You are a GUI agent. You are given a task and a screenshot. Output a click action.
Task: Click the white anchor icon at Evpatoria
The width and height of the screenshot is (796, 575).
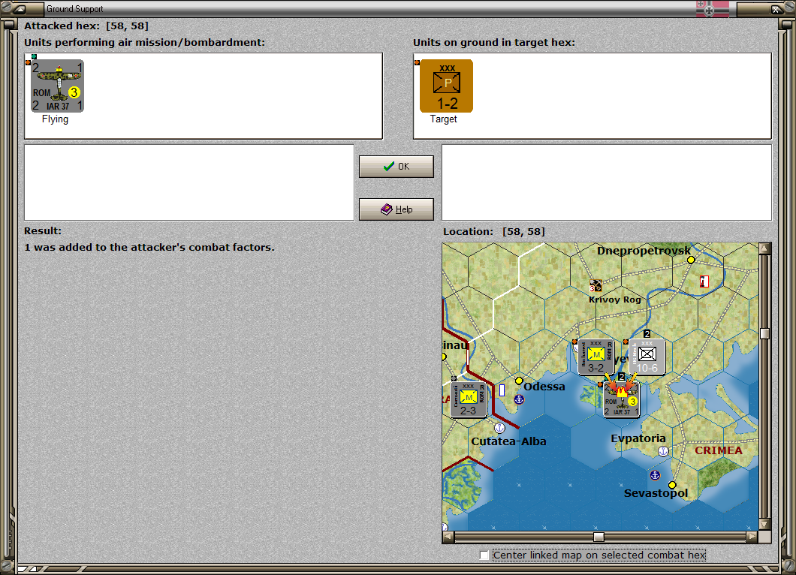[x=663, y=451]
